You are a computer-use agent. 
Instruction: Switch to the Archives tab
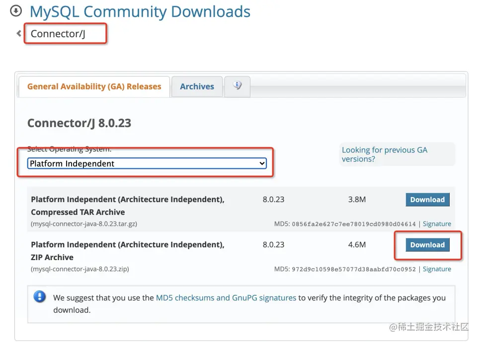pyautogui.click(x=197, y=87)
